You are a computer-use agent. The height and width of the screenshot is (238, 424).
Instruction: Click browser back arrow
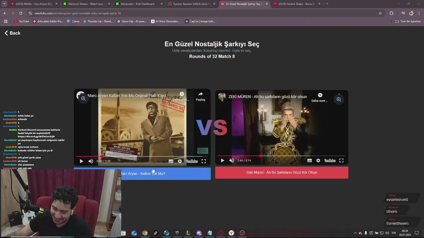pos(5,13)
